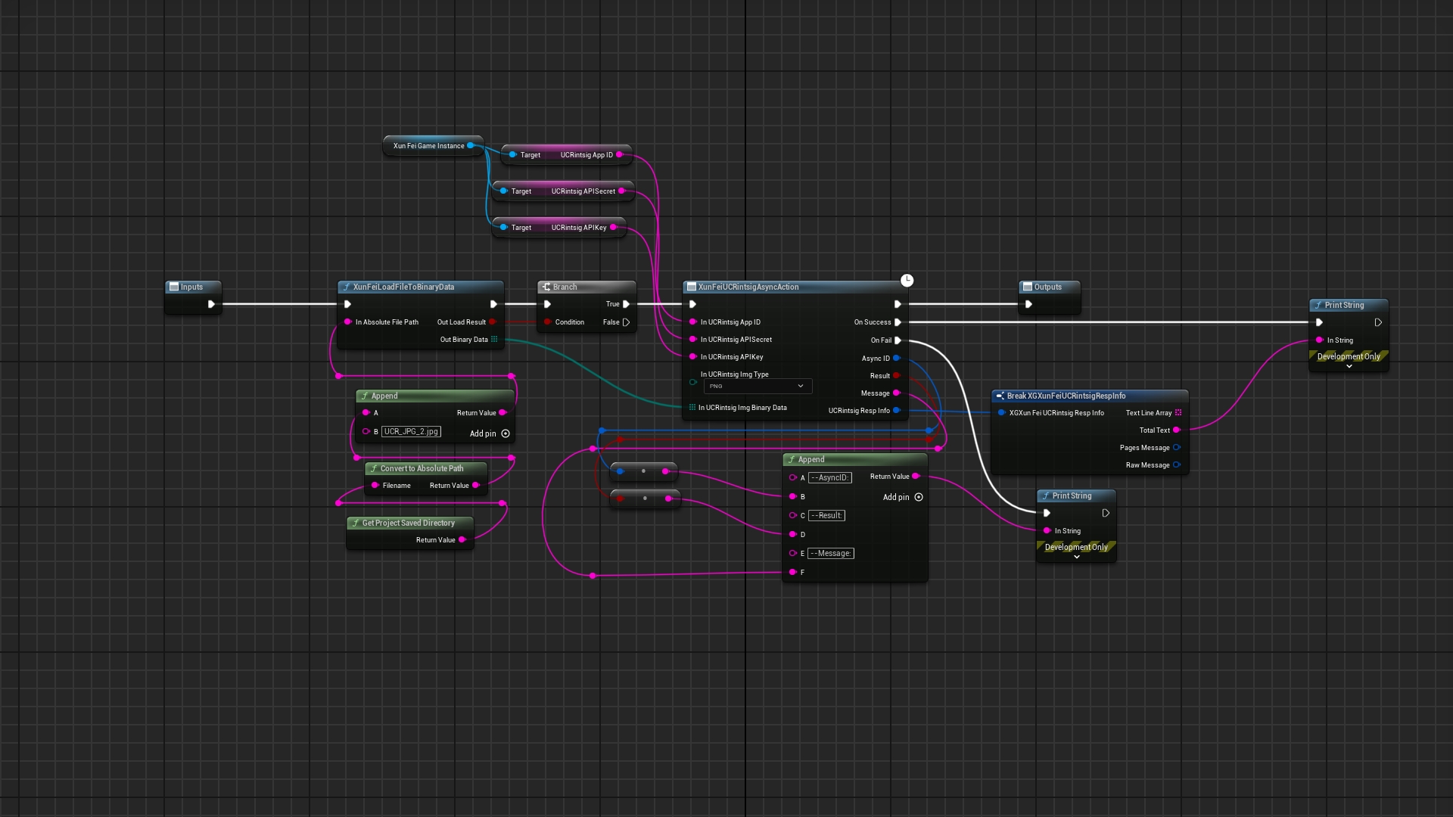1453x817 pixels.
Task: Edit the --AsyncID: field on Append node
Action: point(829,477)
